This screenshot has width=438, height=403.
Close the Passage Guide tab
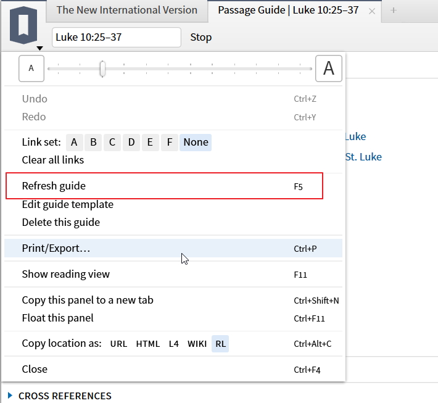tap(371, 10)
